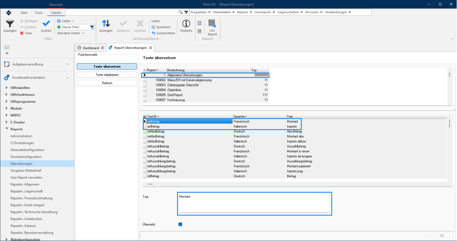Click the funnel icon inside Neuer Filter box
This screenshot has height=241, width=457.
[92, 27]
